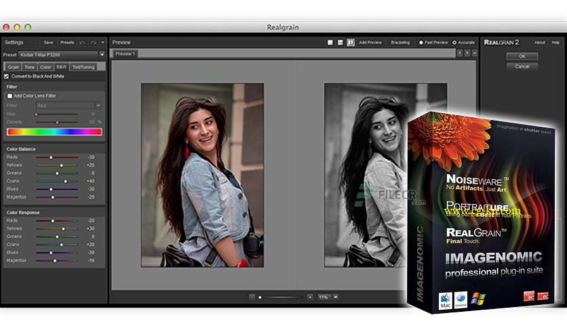Switch to the Tint/Toning tab
Screen dimensions: 567x328
83,67
